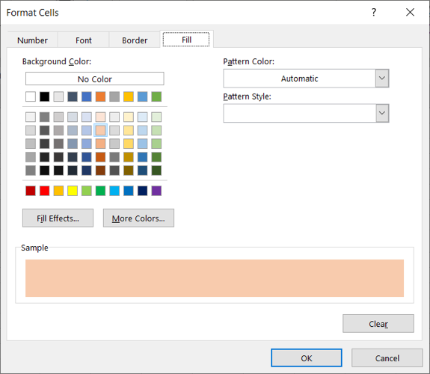Pick the green theme color in top row

click(156, 96)
